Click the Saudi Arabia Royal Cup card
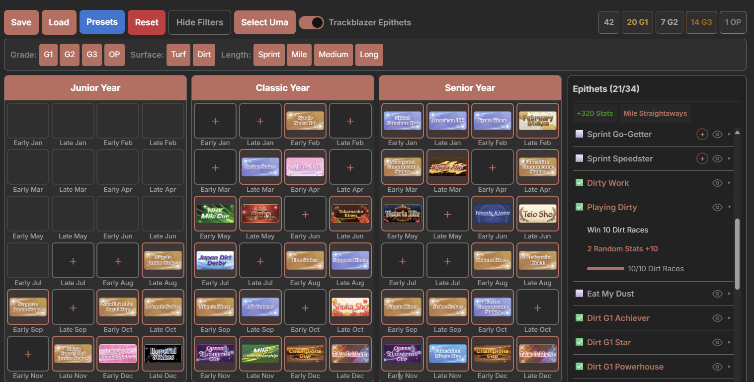This screenshot has height=382, width=754. coord(118,307)
